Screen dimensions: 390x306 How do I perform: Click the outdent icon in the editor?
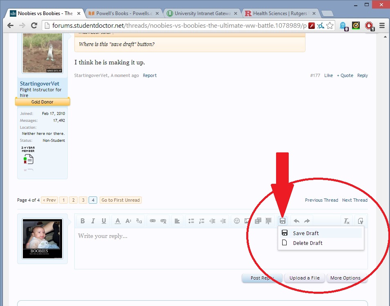coord(212,221)
